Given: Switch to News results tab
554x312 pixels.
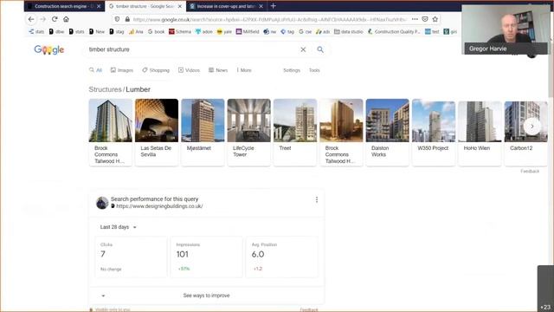Looking at the screenshot, I should tap(218, 70).
